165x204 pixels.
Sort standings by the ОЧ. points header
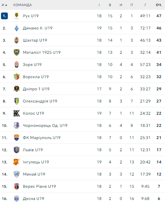point(159,5)
